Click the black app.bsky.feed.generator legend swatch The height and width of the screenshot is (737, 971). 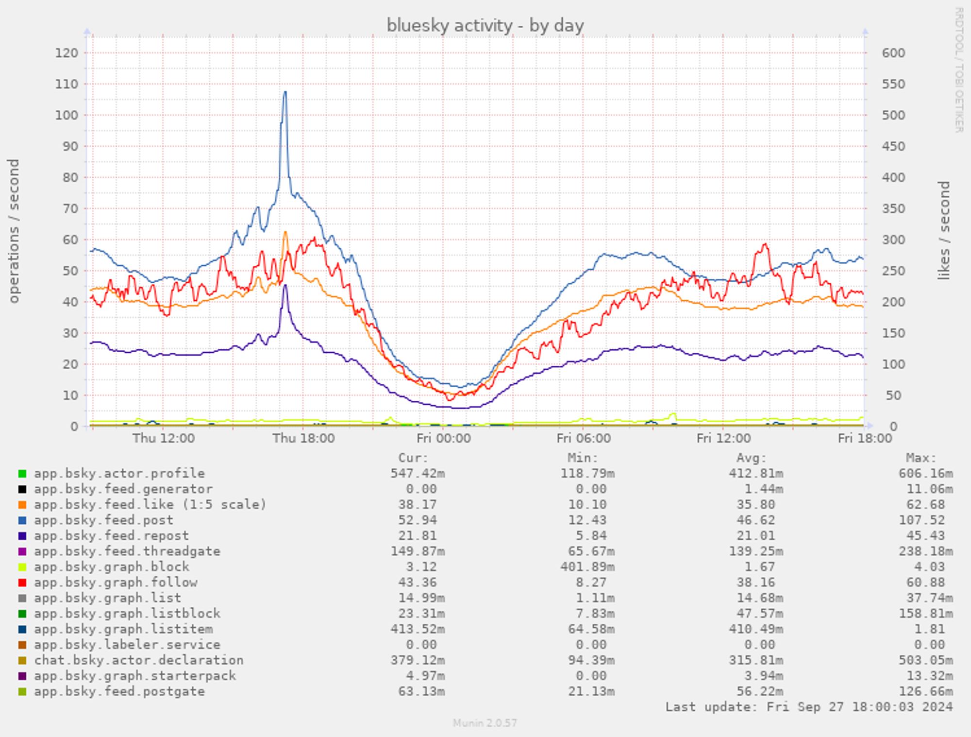click(x=22, y=489)
